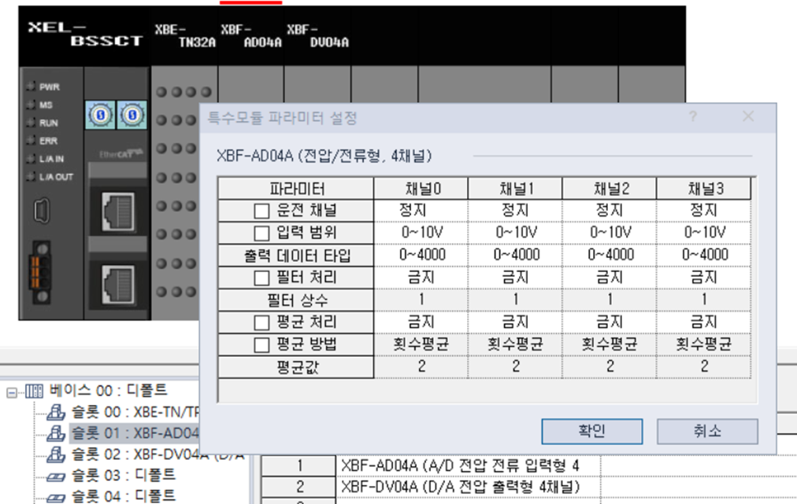Open 채널0 필터 처리 dropdown showing 금지

[421, 278]
